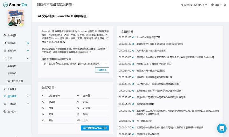Click the 創作盈利 coin icon in sidebar
This screenshot has height=137, width=229.
pos(5,112)
